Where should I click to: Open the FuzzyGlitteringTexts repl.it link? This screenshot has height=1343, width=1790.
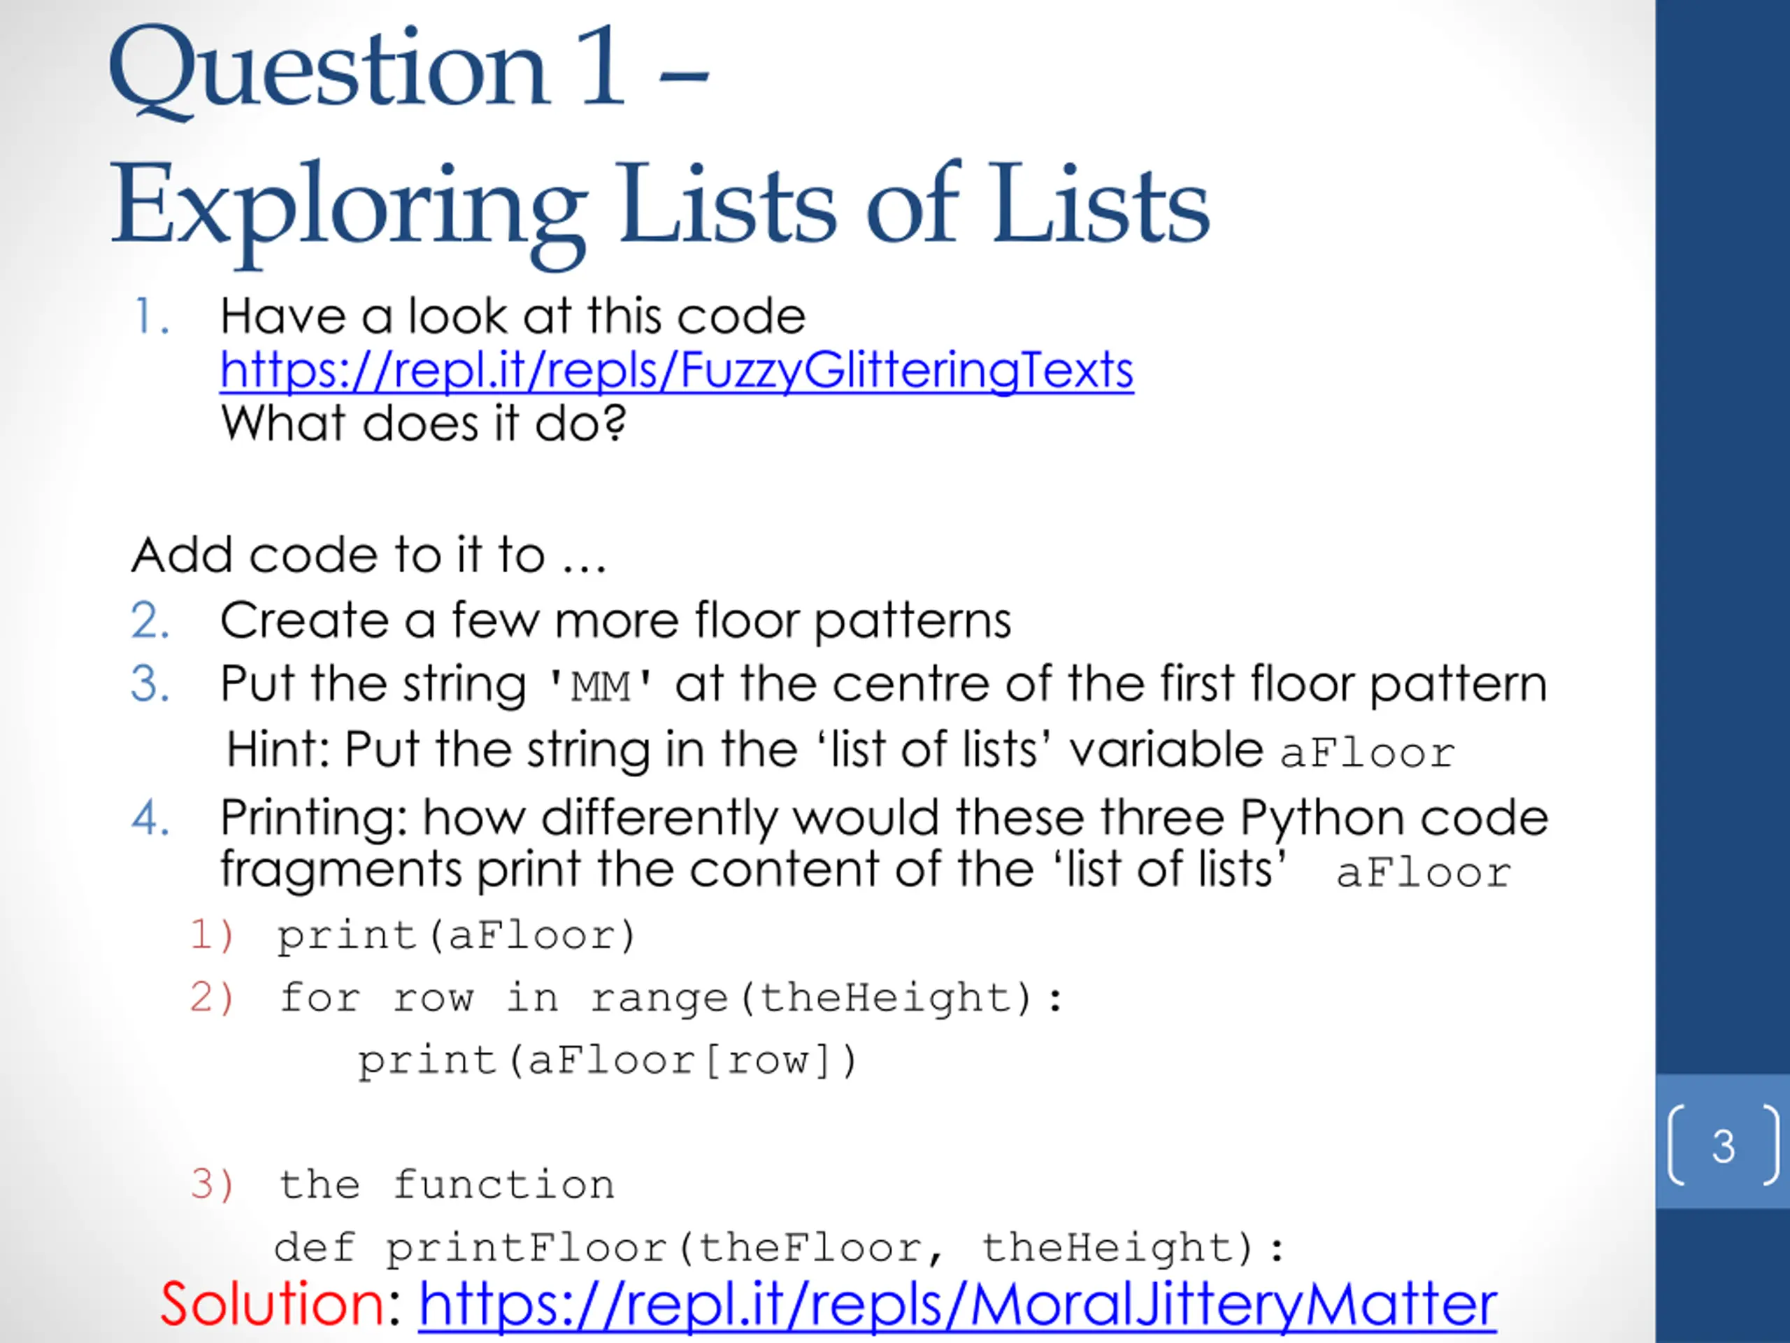pyautogui.click(x=677, y=371)
